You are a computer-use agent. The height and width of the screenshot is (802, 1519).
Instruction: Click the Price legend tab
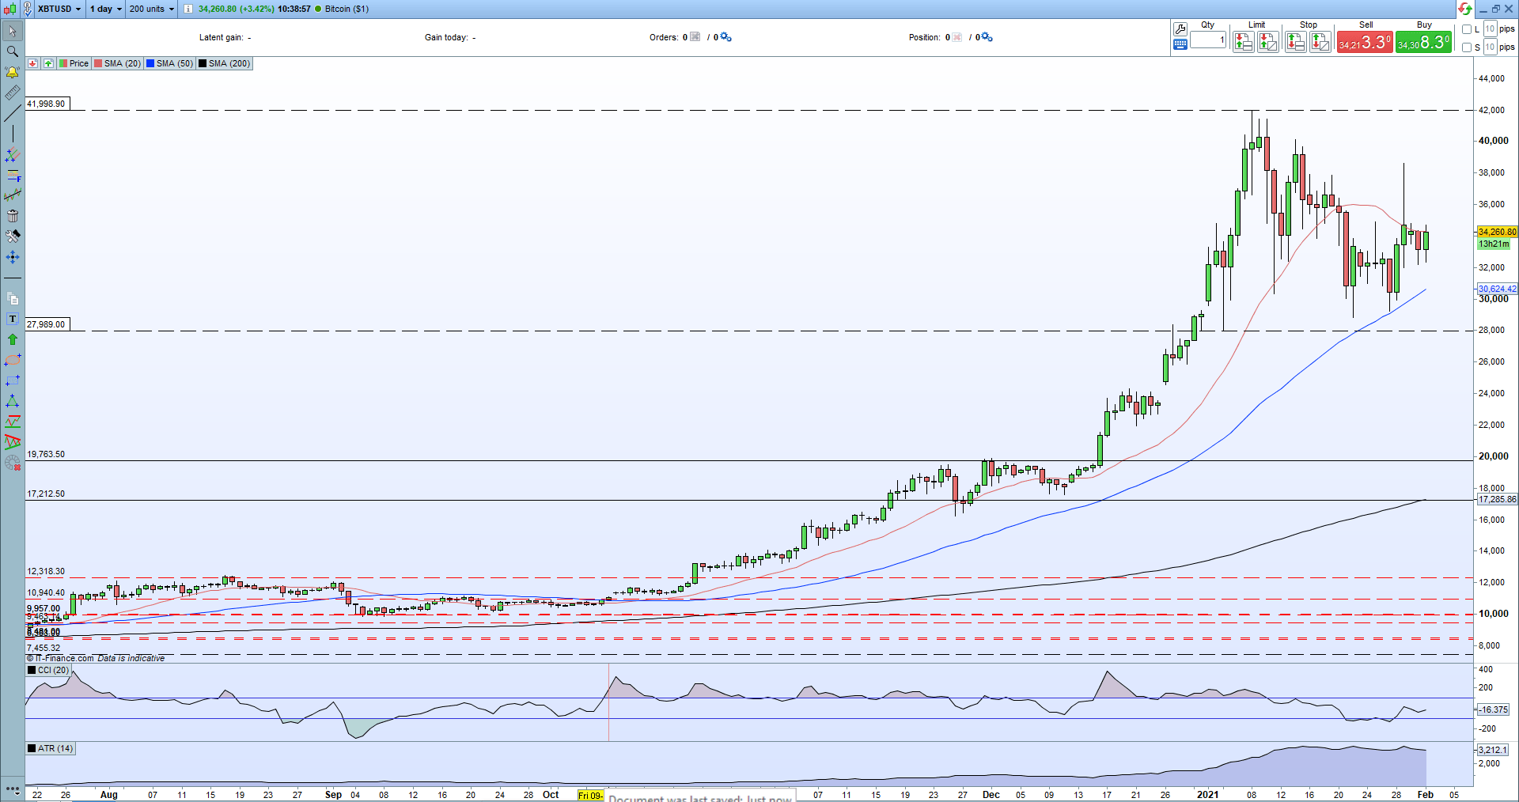(74, 63)
